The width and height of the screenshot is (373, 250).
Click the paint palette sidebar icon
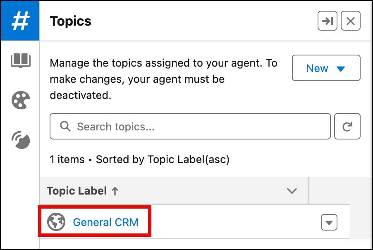[21, 100]
